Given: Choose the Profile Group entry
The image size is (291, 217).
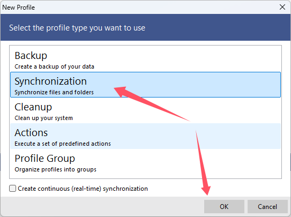Looking at the screenshot, I should tap(145, 162).
